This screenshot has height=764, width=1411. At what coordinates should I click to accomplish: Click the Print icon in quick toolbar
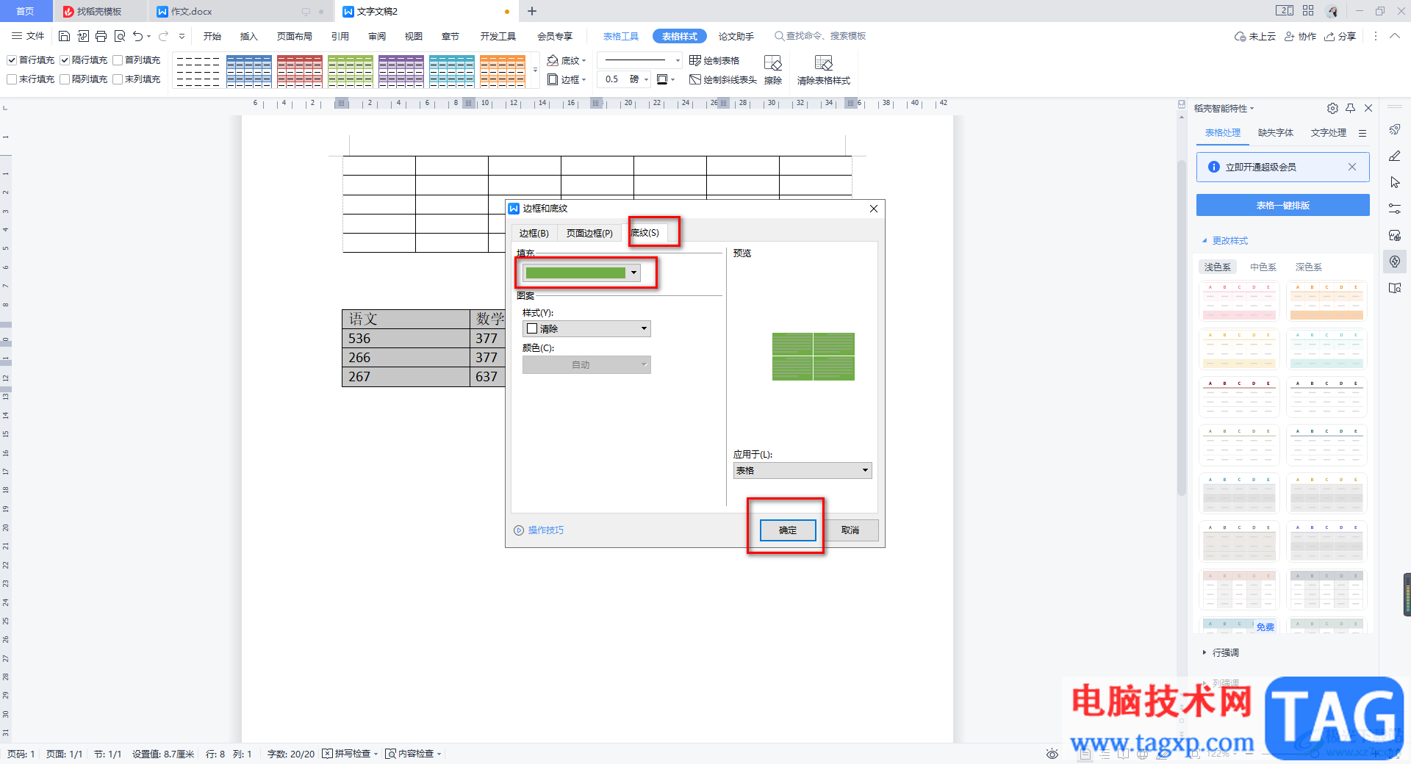pos(101,36)
